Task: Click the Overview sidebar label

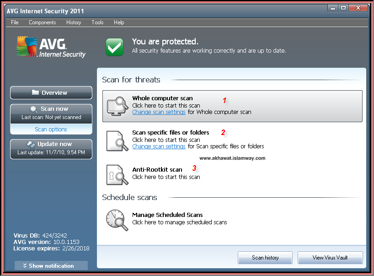Action: [54, 92]
